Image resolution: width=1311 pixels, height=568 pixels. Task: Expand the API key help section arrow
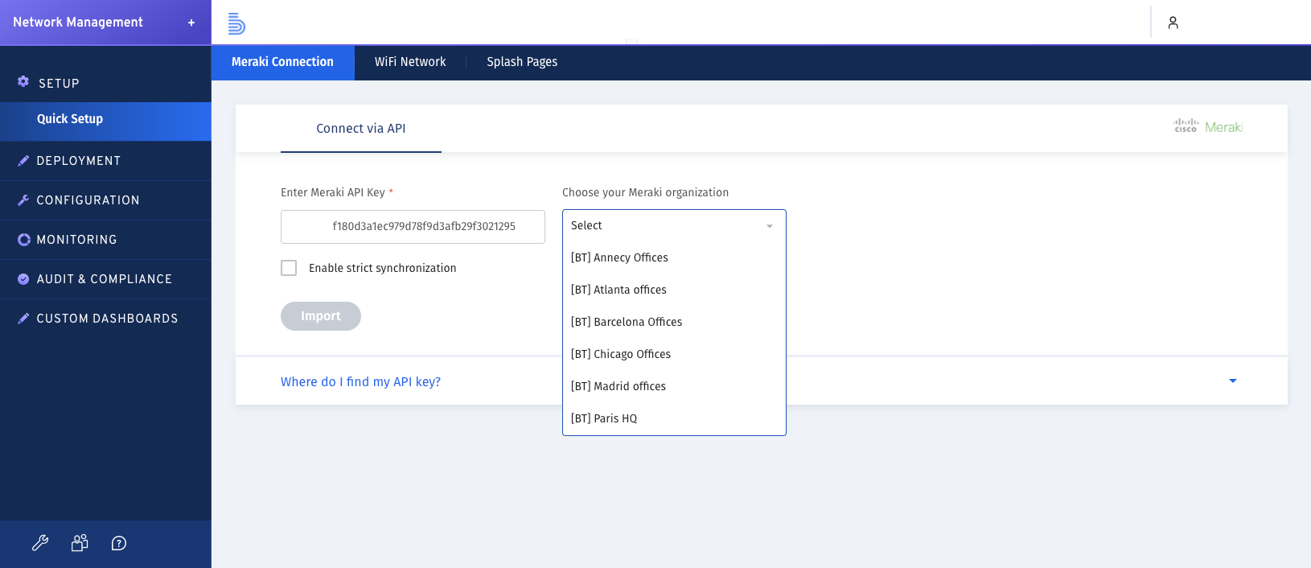[1233, 381]
